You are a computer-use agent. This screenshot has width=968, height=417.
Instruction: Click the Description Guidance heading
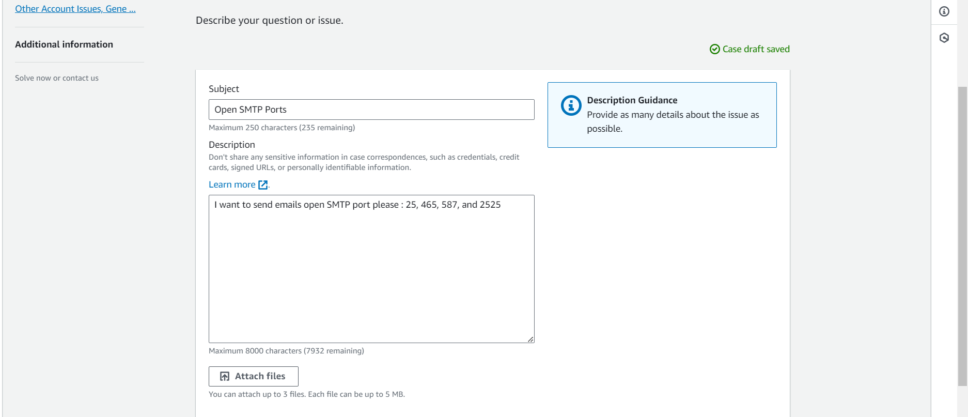coord(632,100)
